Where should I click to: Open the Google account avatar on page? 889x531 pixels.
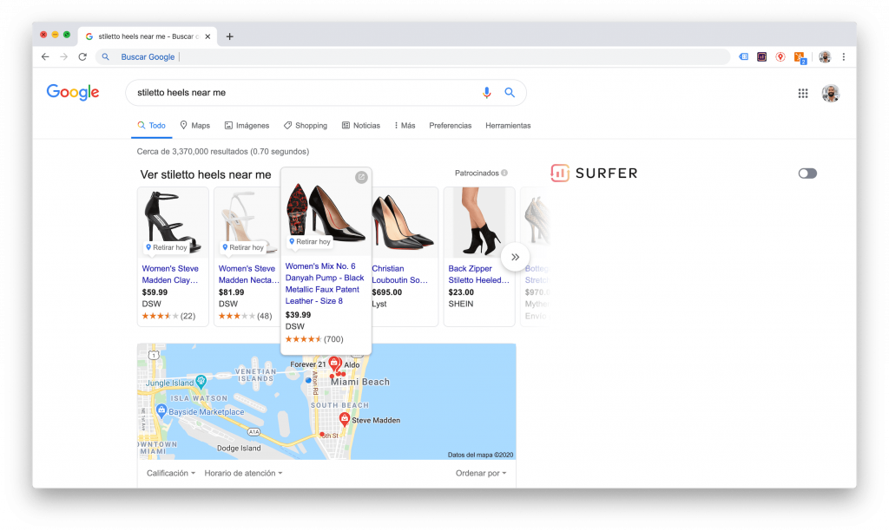831,93
